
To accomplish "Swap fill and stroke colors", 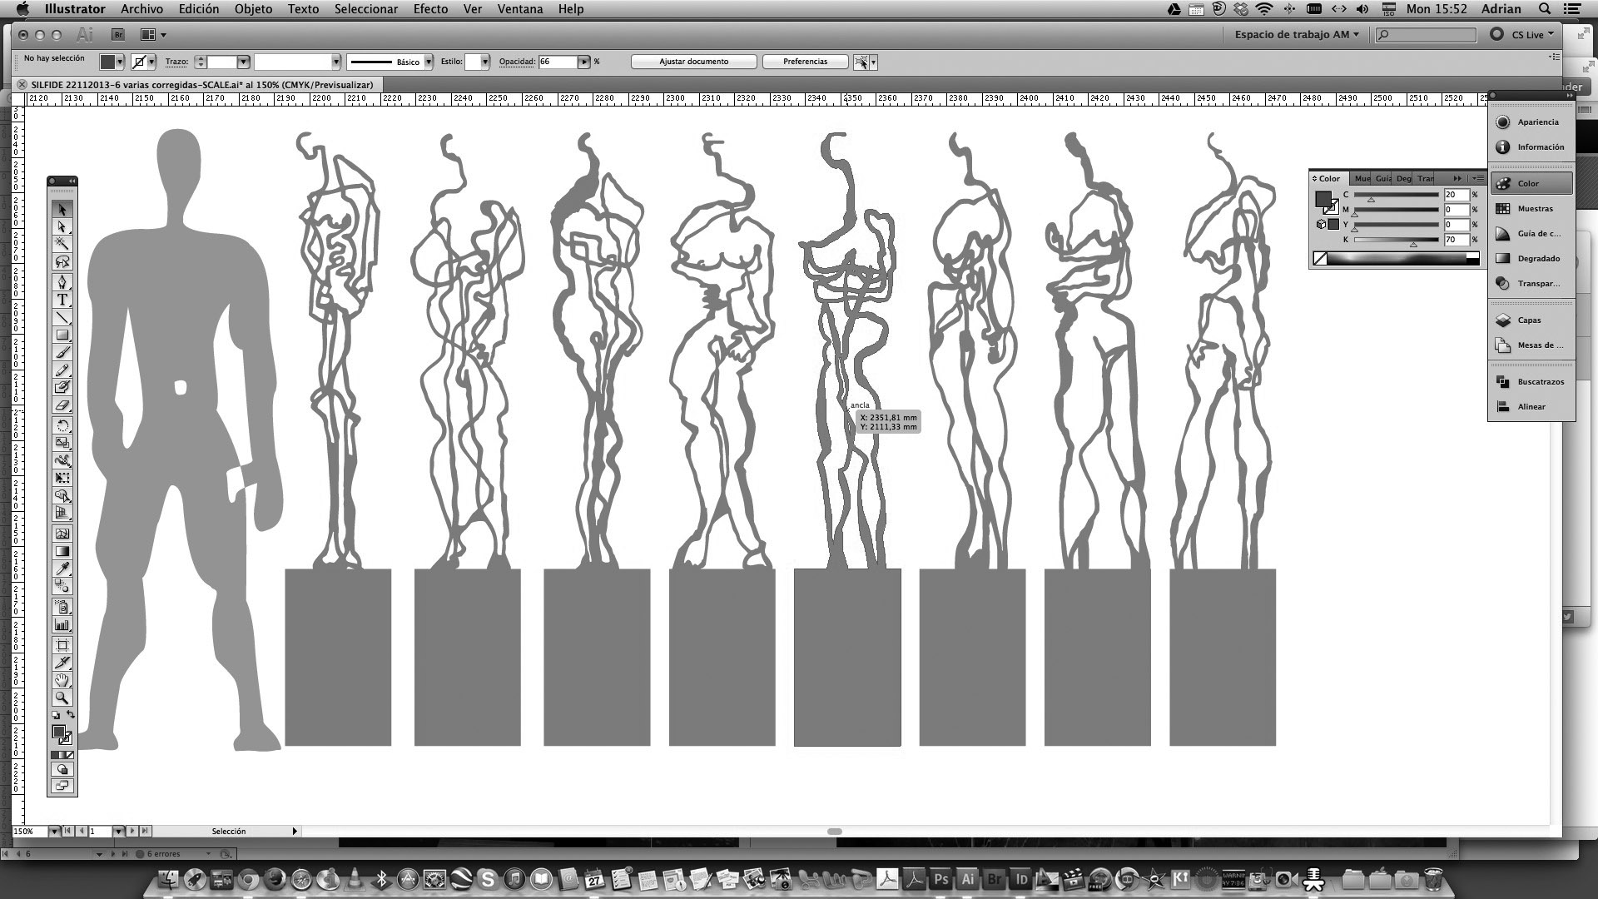I will point(71,715).
